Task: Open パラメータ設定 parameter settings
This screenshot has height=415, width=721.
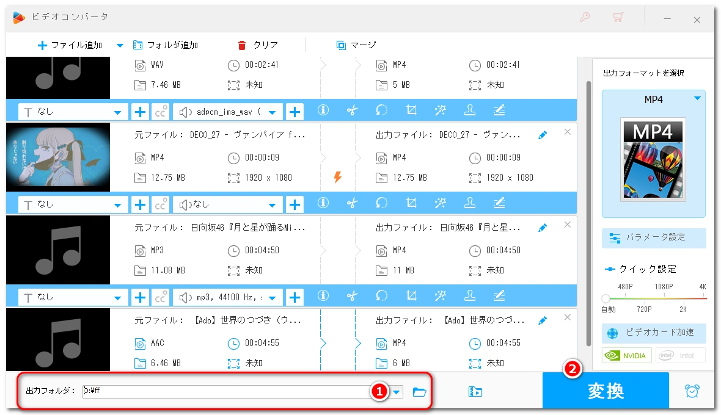Action: 654,237
